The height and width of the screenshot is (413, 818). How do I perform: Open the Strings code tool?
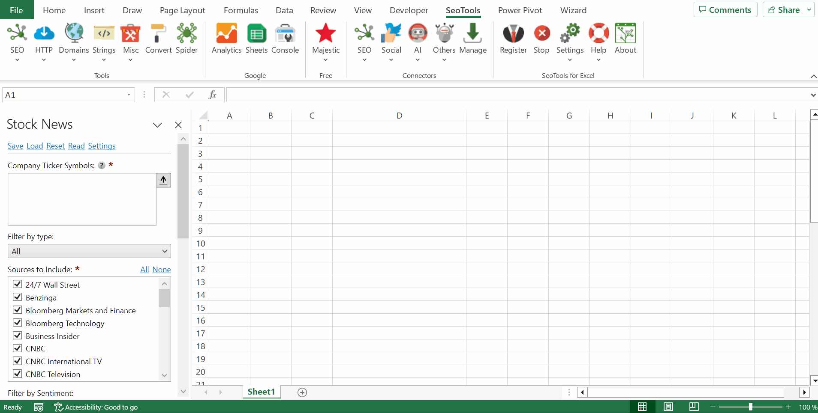tap(104, 33)
